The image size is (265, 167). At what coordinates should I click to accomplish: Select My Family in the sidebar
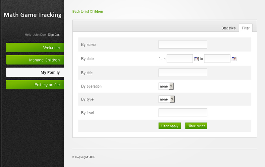tap(35, 72)
